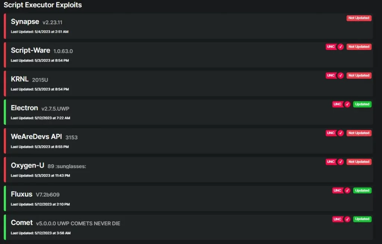This screenshot has height=244, width=382.
Task: Click the UNC checkmark icon for WeAreDevs API
Action: point(341,133)
